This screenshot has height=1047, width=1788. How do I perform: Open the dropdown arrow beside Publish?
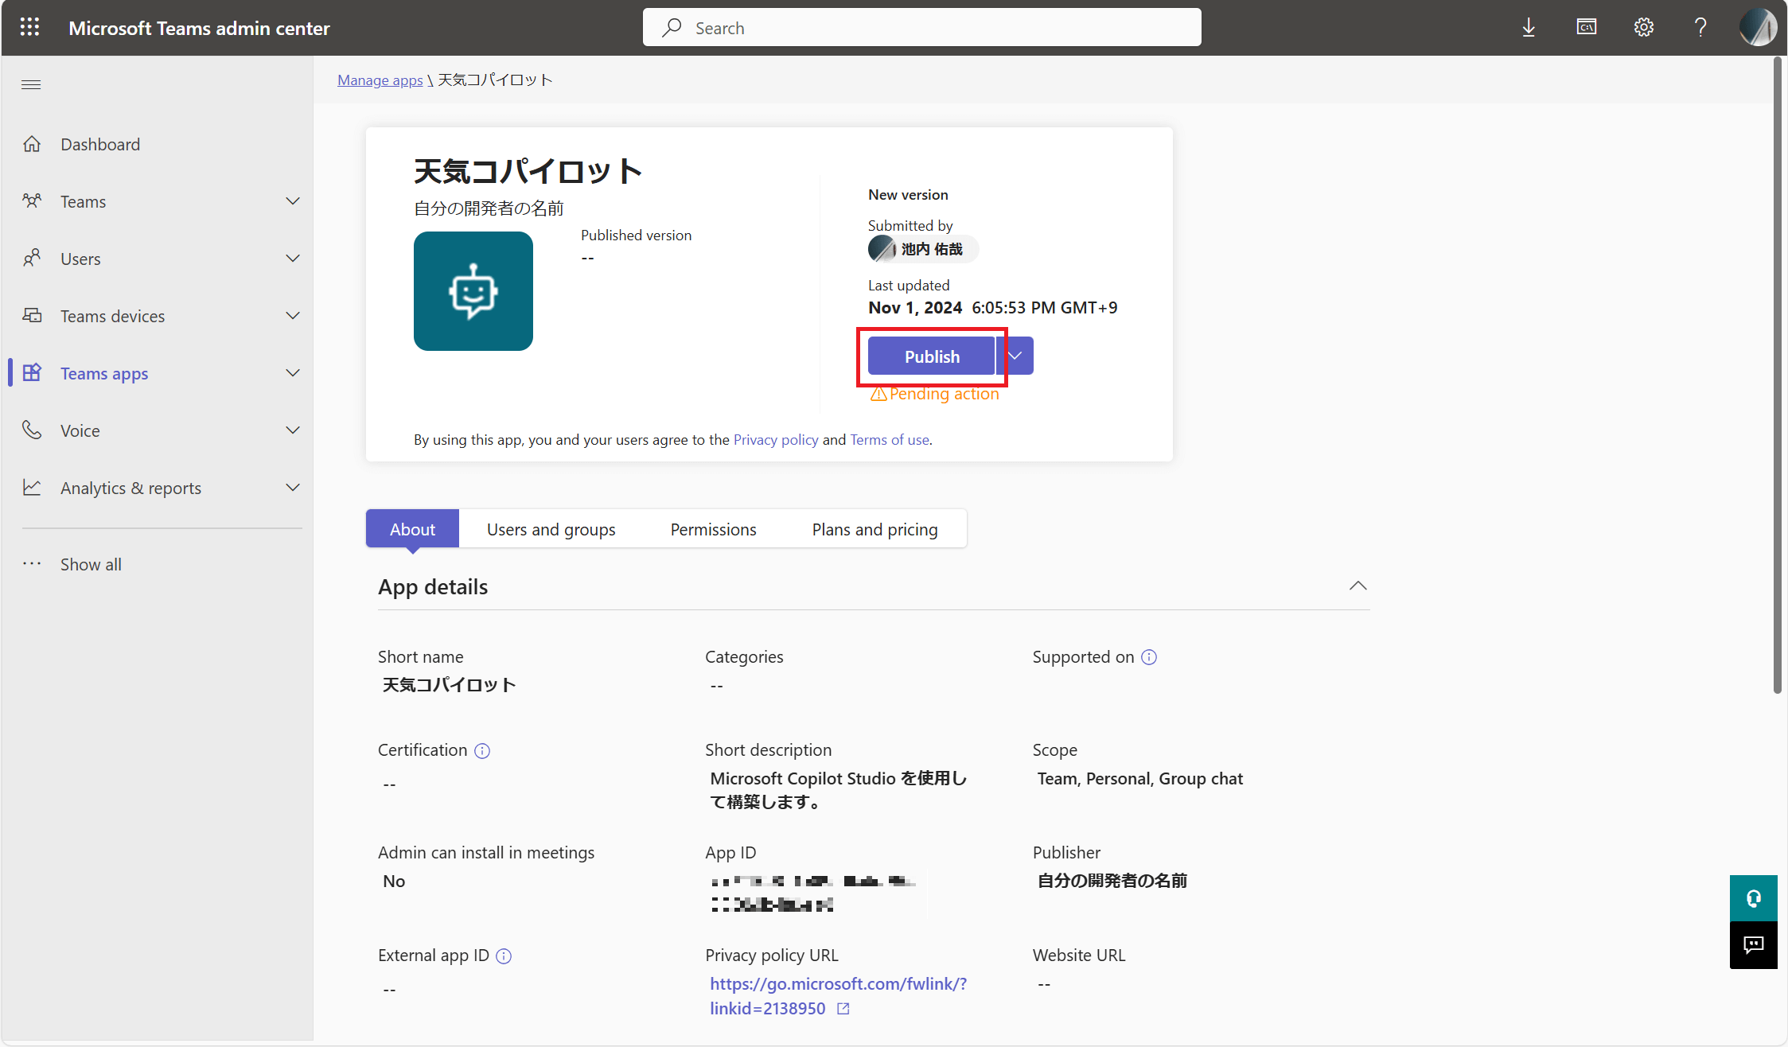1015,356
